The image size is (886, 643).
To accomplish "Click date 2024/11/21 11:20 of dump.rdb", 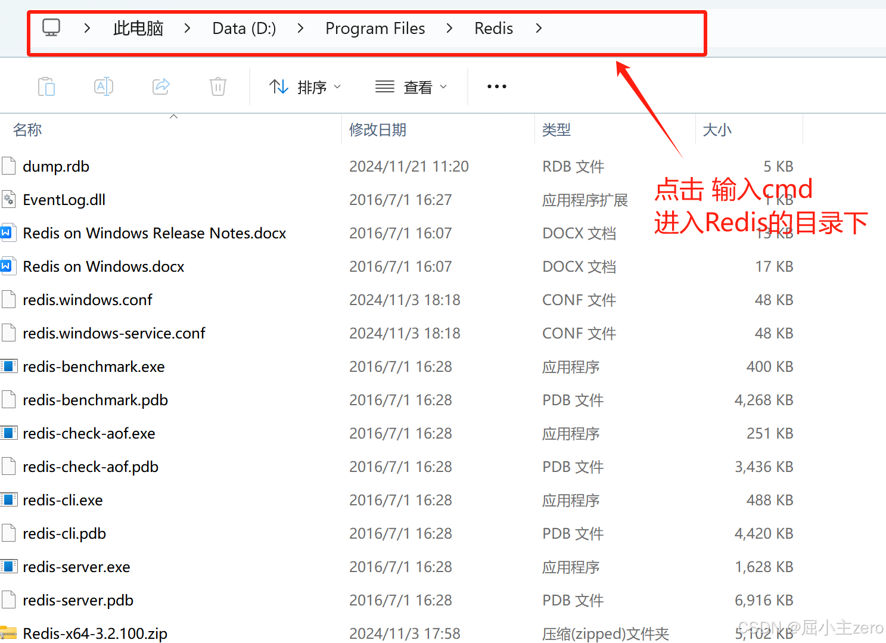I will [409, 166].
